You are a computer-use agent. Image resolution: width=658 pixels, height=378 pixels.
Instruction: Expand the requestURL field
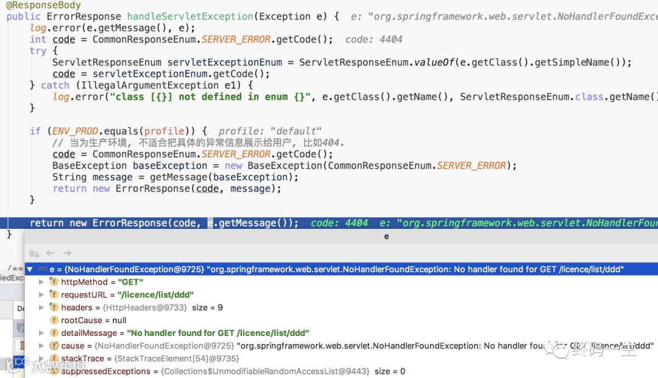point(41,295)
